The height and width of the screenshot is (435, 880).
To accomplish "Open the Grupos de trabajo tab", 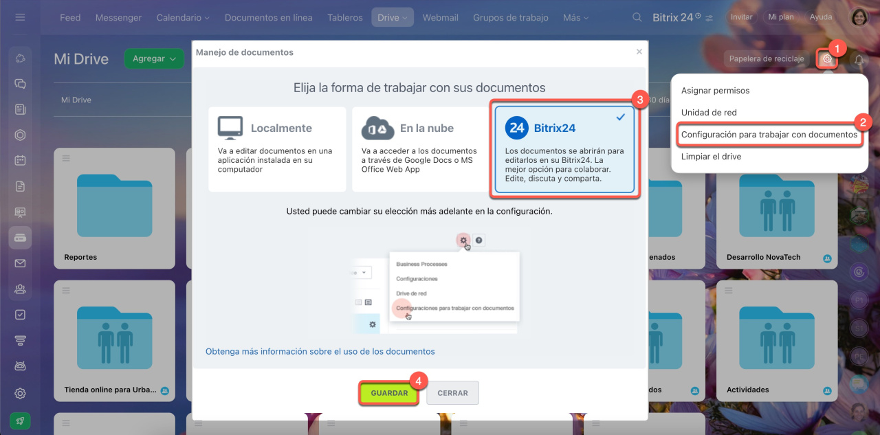I will tap(511, 17).
